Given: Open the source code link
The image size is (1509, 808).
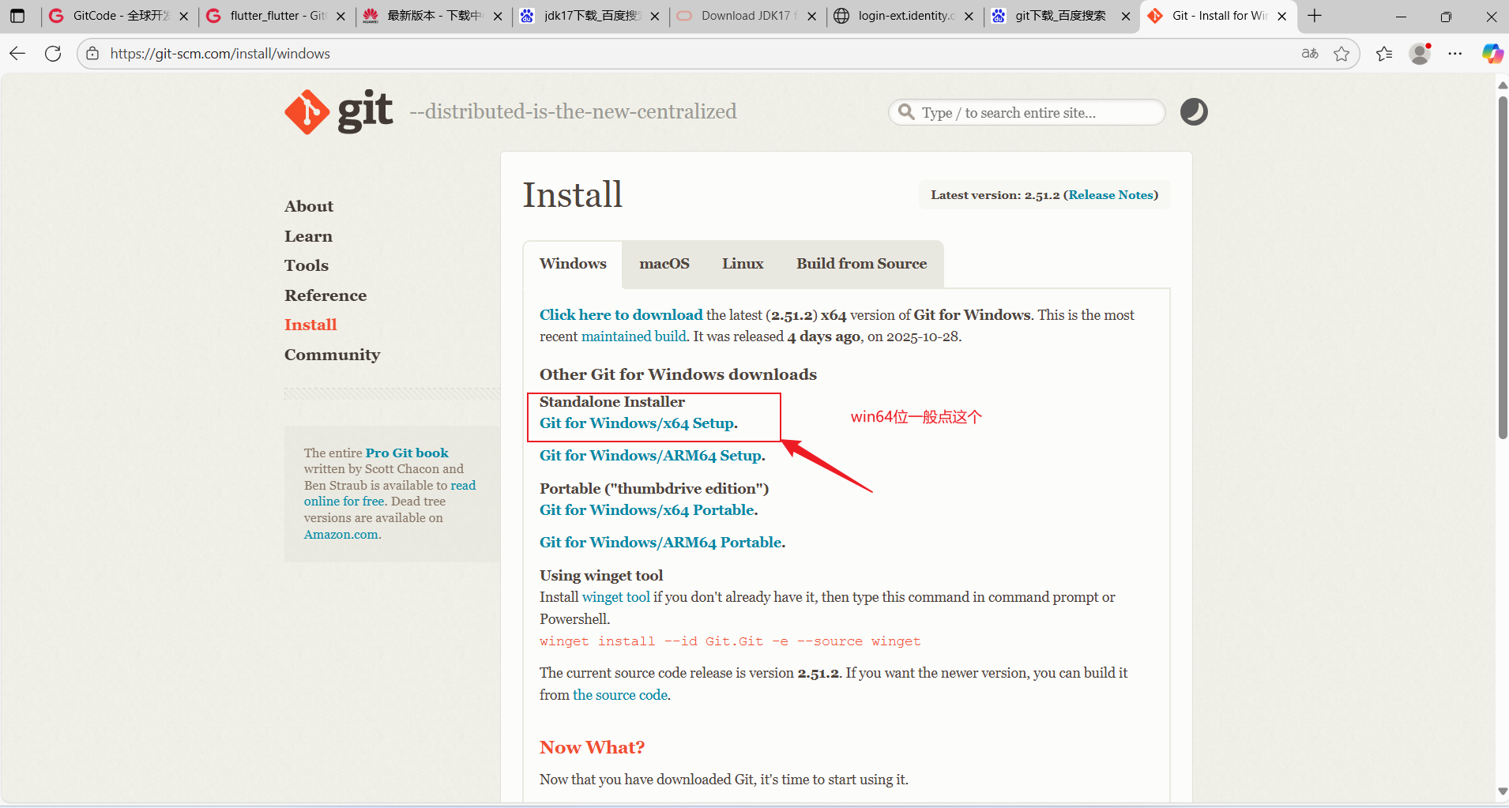Looking at the screenshot, I should coord(620,695).
